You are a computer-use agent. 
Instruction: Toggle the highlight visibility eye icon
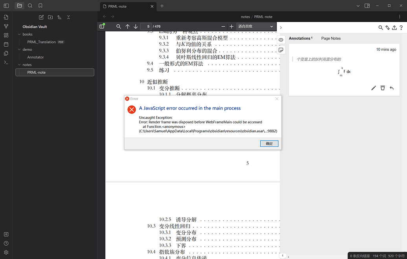281,40
